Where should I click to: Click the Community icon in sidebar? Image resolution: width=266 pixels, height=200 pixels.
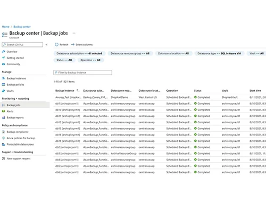click(x=3, y=64)
